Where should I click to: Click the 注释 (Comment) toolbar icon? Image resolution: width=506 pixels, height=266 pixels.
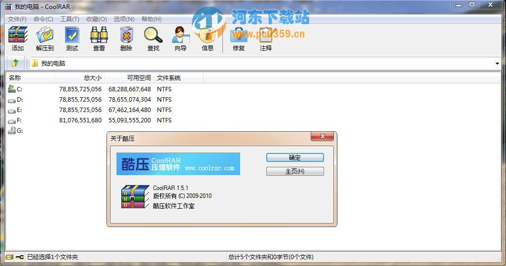pyautogui.click(x=266, y=35)
